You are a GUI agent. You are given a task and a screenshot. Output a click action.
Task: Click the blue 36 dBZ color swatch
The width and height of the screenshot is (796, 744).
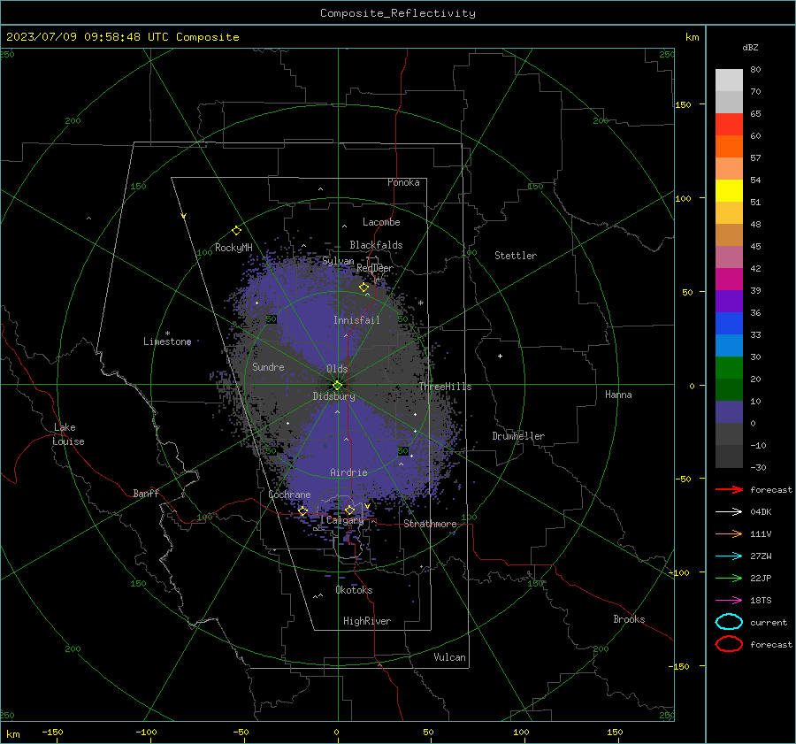tap(730, 324)
